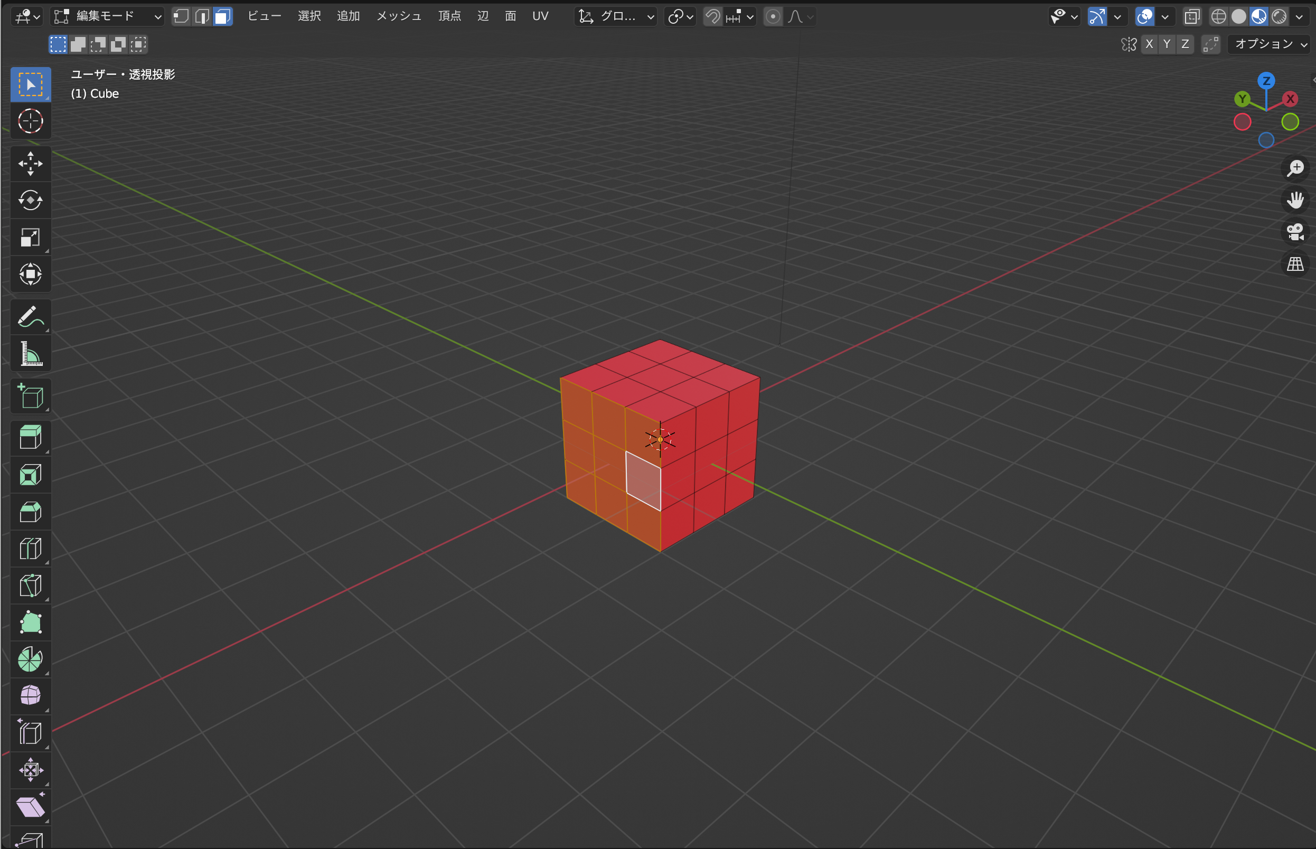Open proportional editing falloff dropdown
This screenshot has width=1316, height=849.
click(800, 16)
